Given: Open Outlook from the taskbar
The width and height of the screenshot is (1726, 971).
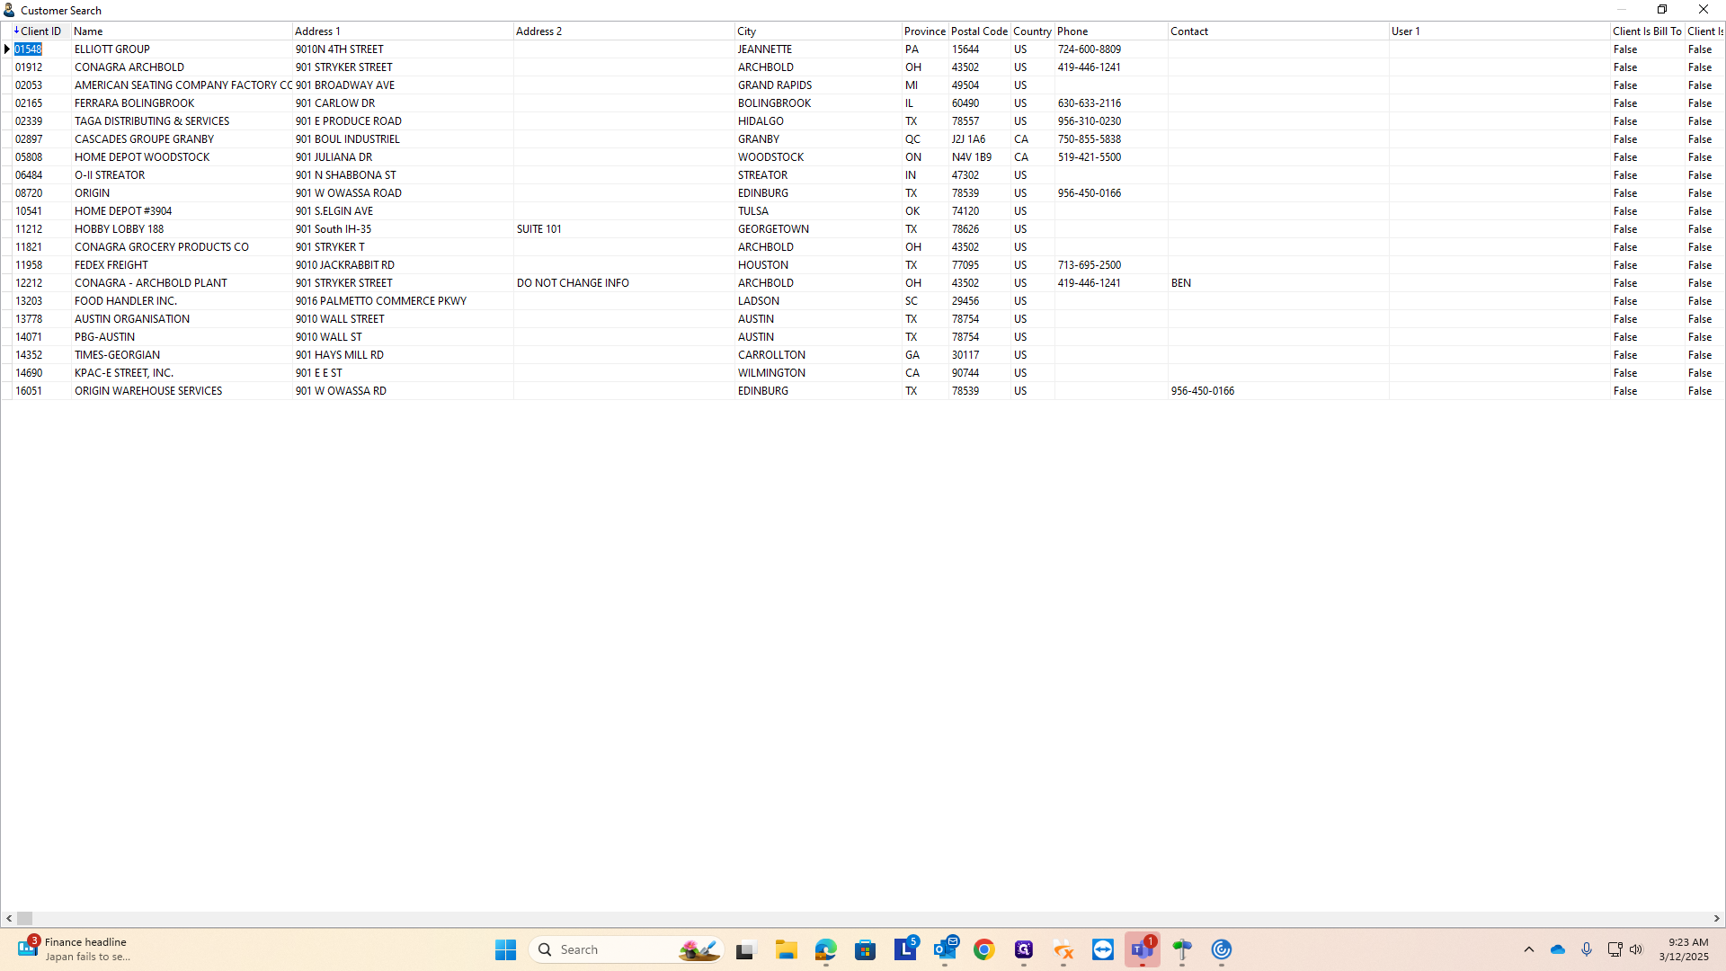Looking at the screenshot, I should tap(945, 949).
